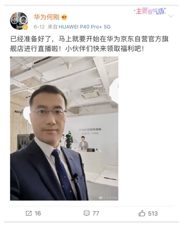Open comments via the speech bubble icon

coord(87,213)
